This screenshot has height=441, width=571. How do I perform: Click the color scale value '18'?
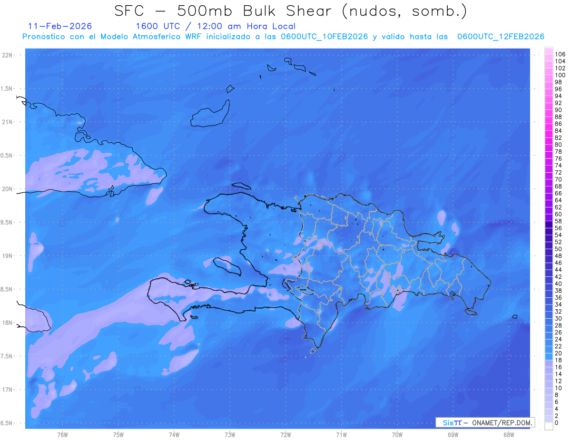point(559,360)
